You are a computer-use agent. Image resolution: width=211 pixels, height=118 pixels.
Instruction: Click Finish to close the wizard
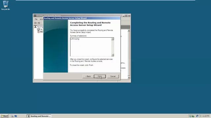tap(100, 76)
